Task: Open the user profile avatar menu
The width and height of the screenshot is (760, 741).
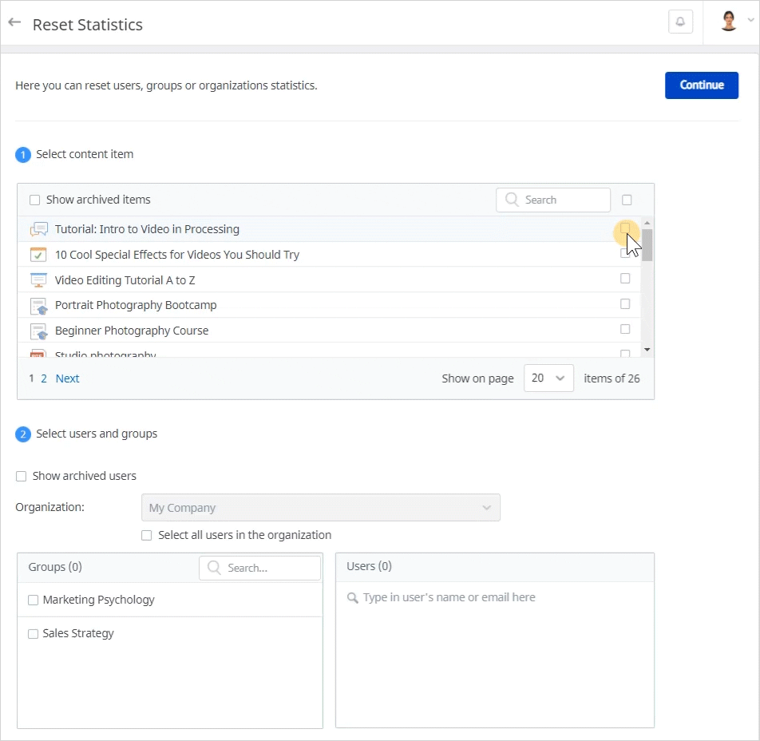Action: [x=728, y=22]
